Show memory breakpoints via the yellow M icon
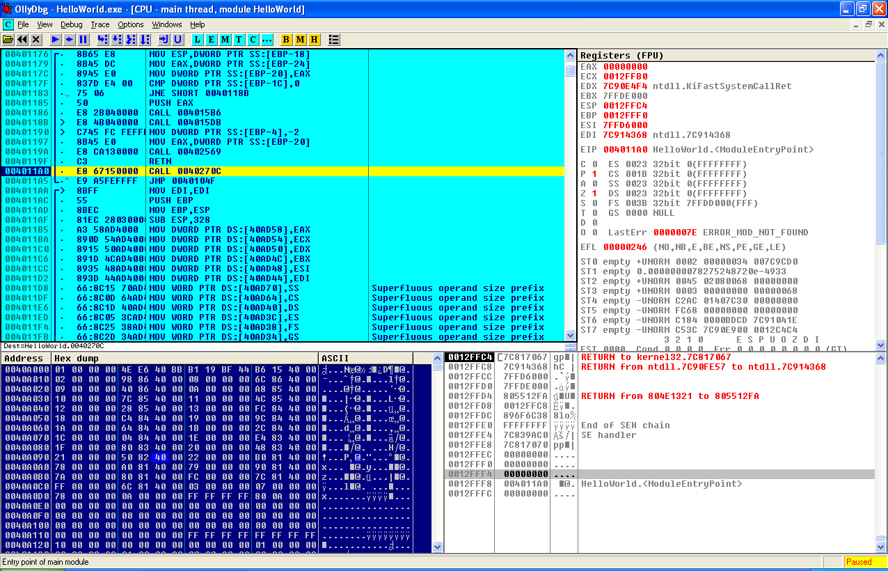This screenshot has width=888, height=571. (301, 40)
